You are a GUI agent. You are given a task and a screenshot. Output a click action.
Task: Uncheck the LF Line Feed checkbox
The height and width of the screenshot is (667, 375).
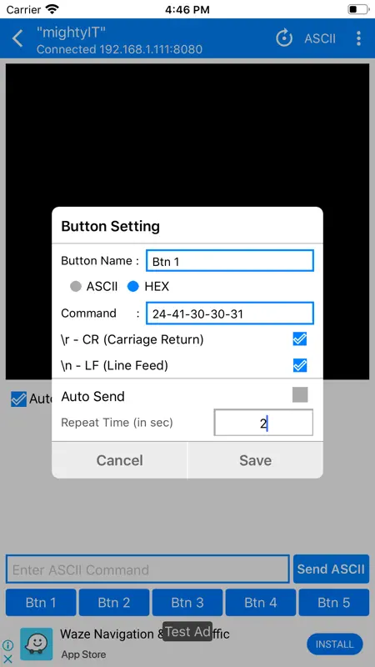coord(300,365)
